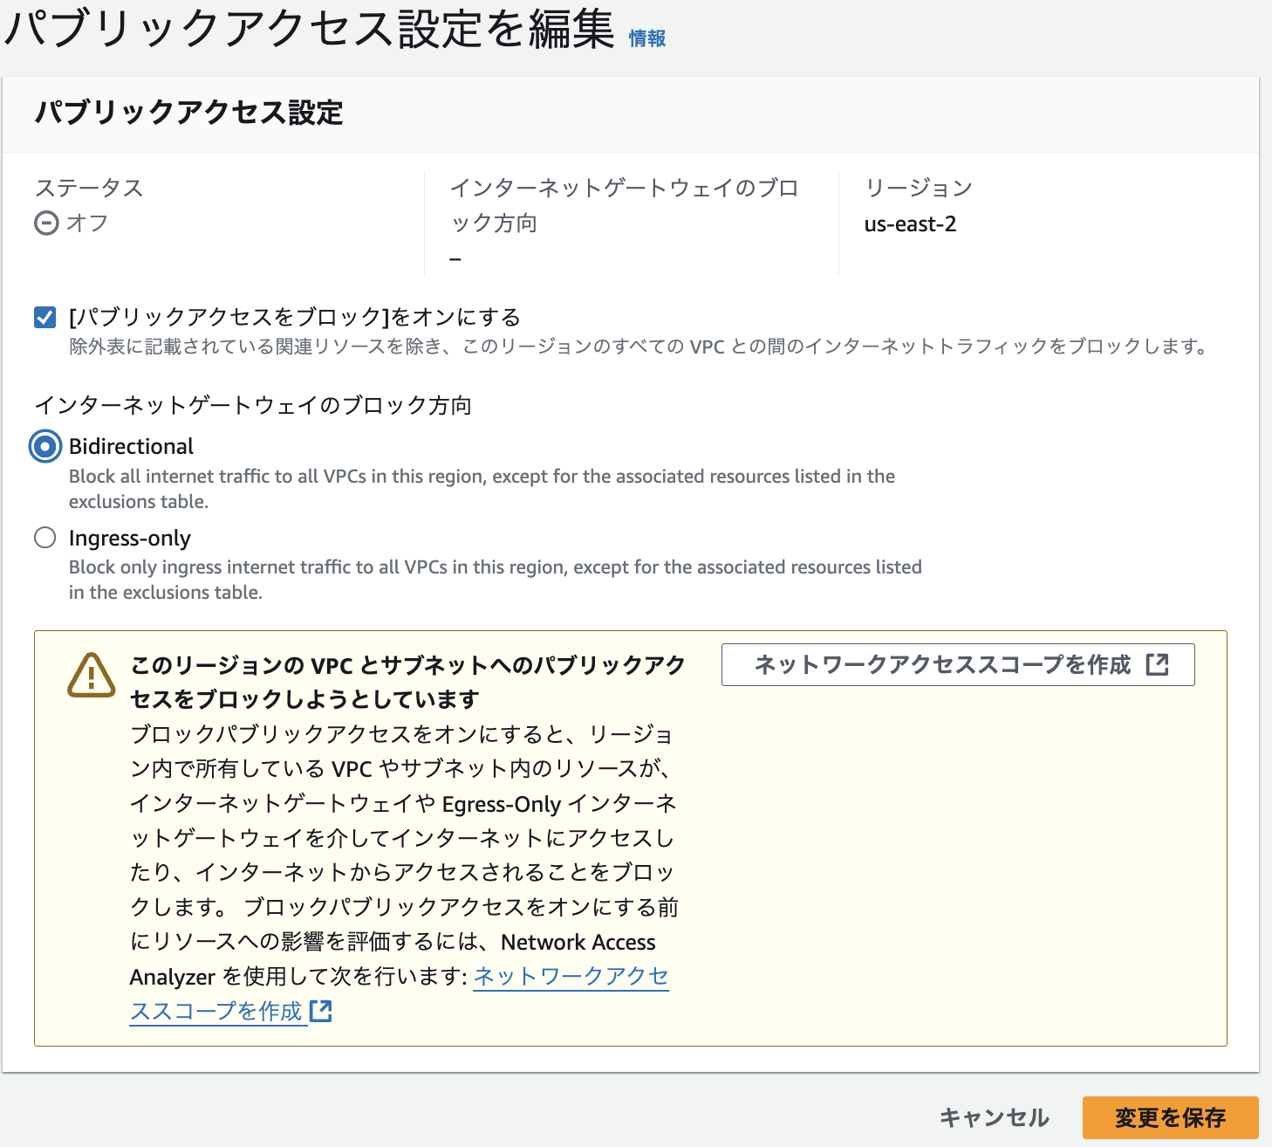Save settings with the 変更を保存 button
The height and width of the screenshot is (1147, 1272).
1170,1116
